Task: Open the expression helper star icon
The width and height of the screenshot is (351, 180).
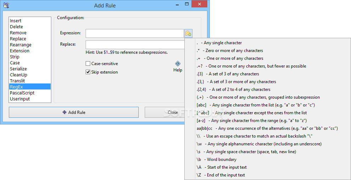Action: (x=188, y=34)
